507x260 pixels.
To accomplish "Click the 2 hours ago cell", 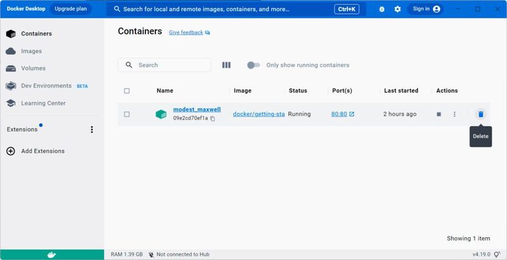I will coord(400,114).
